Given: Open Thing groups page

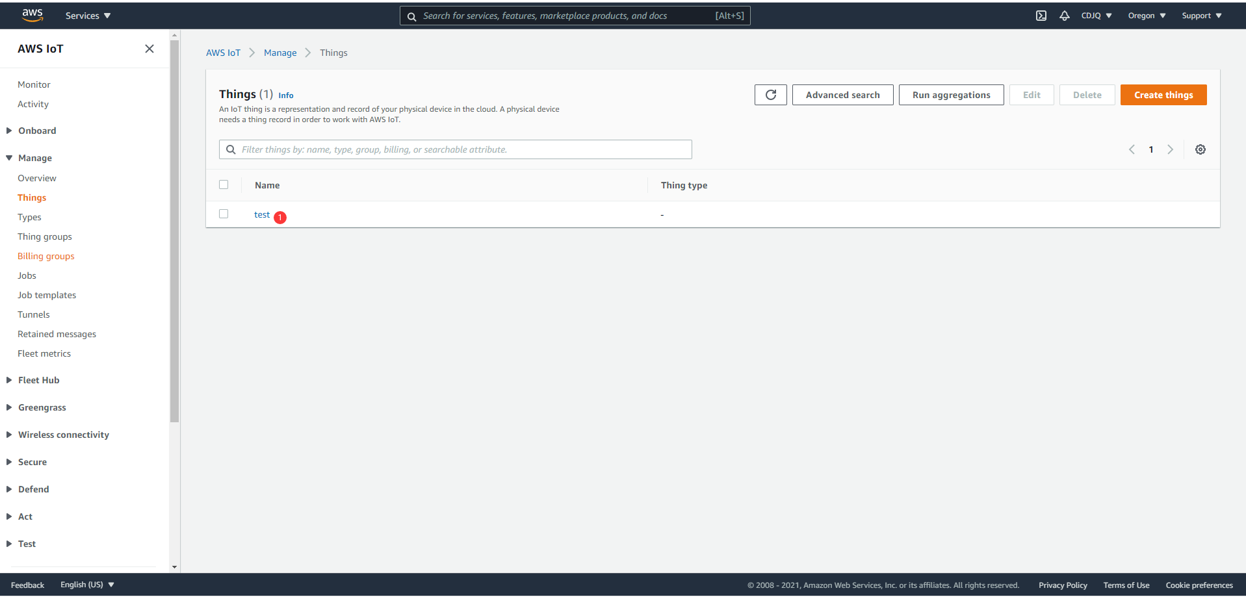Looking at the screenshot, I should pos(45,236).
